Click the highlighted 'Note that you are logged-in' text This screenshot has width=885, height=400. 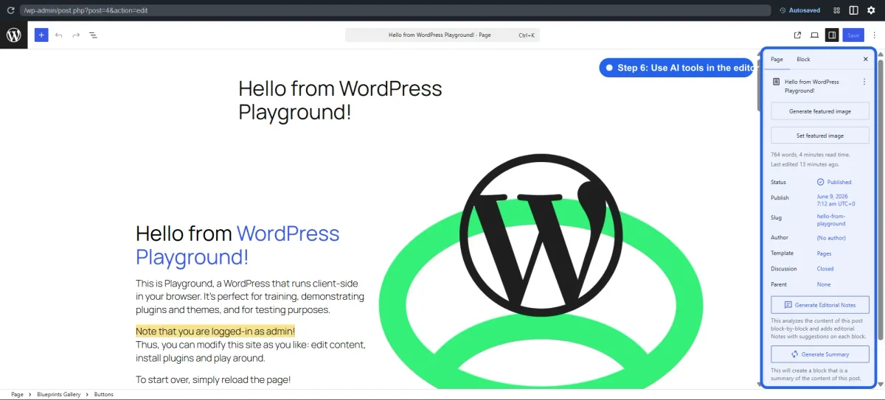click(x=215, y=331)
